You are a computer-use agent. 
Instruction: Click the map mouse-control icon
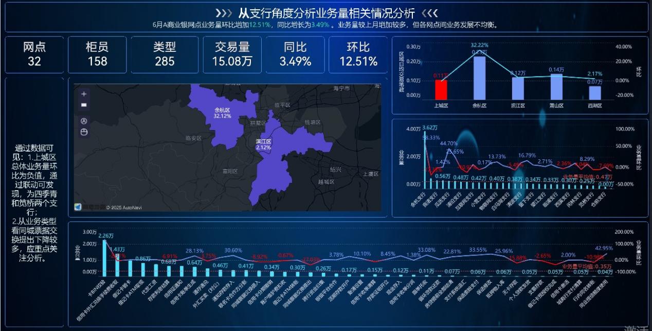coord(84,132)
